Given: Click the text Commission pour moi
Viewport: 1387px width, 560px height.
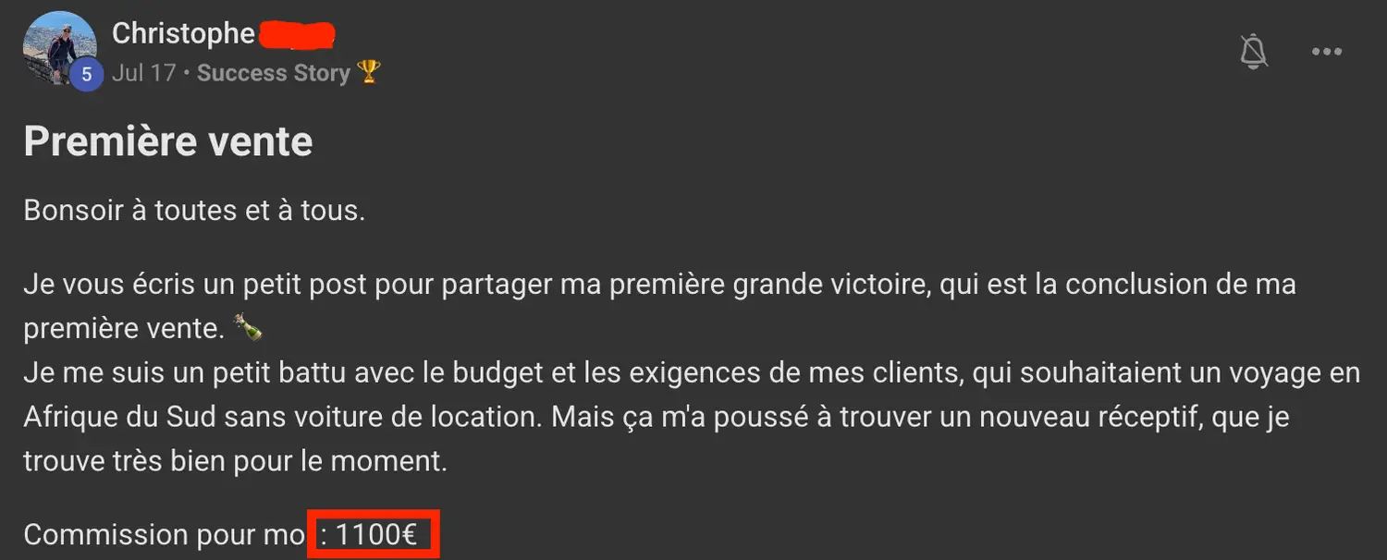Looking at the screenshot, I should click(x=165, y=535).
